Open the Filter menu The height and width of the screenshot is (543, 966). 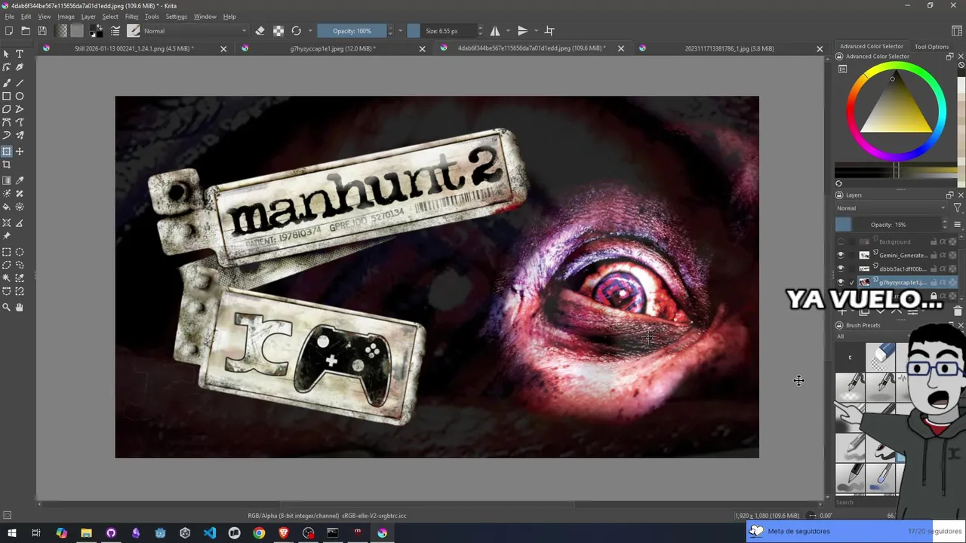132,17
